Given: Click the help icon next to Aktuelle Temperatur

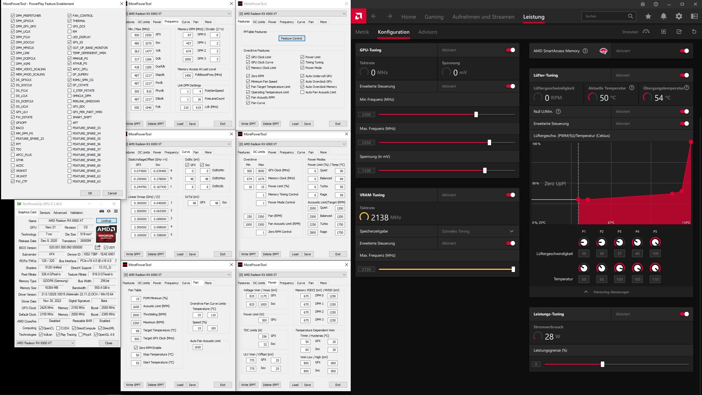Looking at the screenshot, I should pyautogui.click(x=632, y=88).
